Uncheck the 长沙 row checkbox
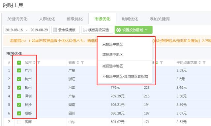Viewport: 211px width, 126px height. coord(19,105)
